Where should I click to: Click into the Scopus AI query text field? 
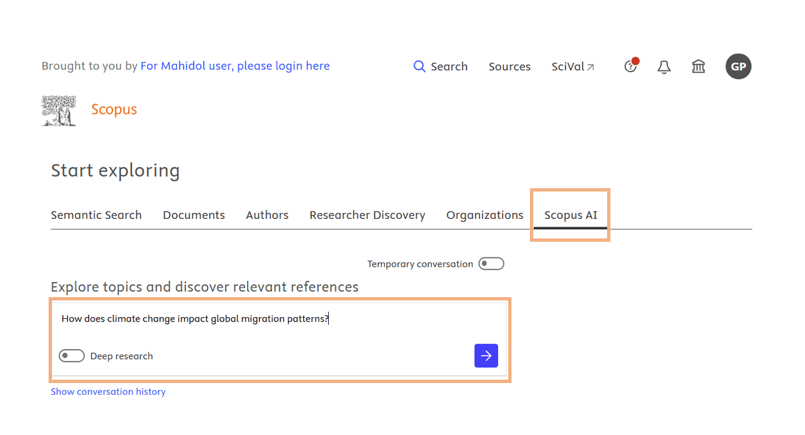pos(279,319)
